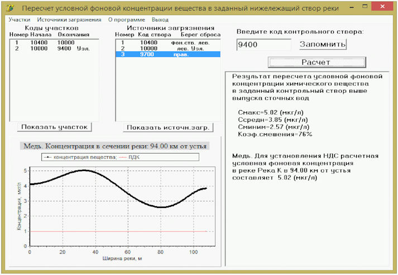This screenshot has width=398, height=275.
Task: Select pollution source 2 with code 10000
Action: point(168,48)
